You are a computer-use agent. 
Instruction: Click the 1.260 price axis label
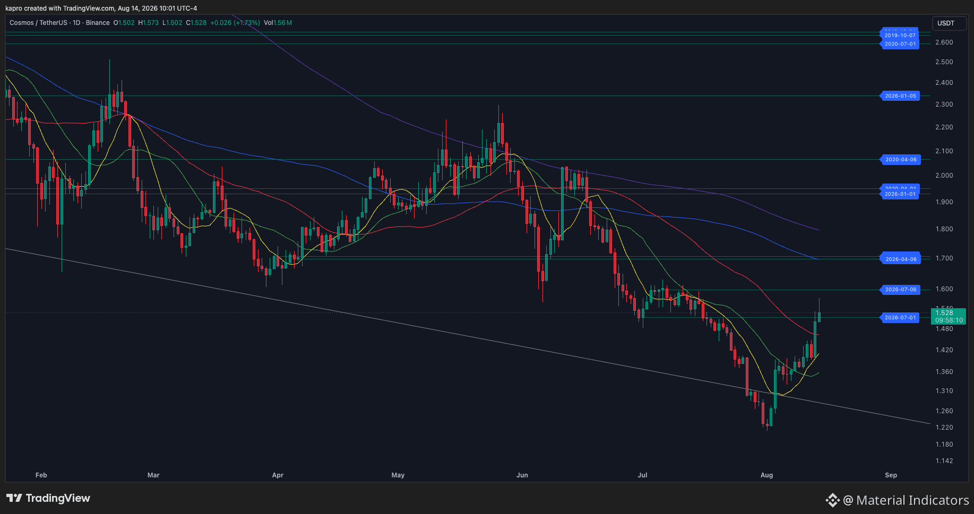tap(944, 411)
